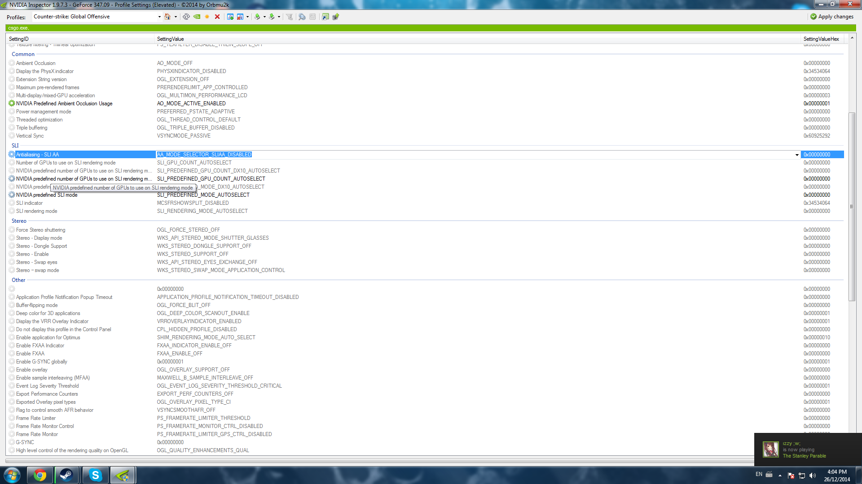The width and height of the screenshot is (862, 484).
Task: Click Apply changes button
Action: (x=832, y=17)
